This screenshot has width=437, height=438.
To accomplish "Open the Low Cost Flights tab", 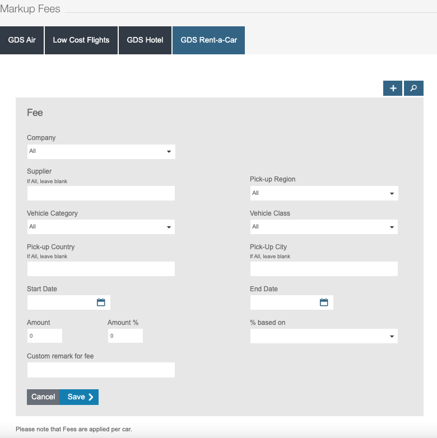I will [x=81, y=40].
